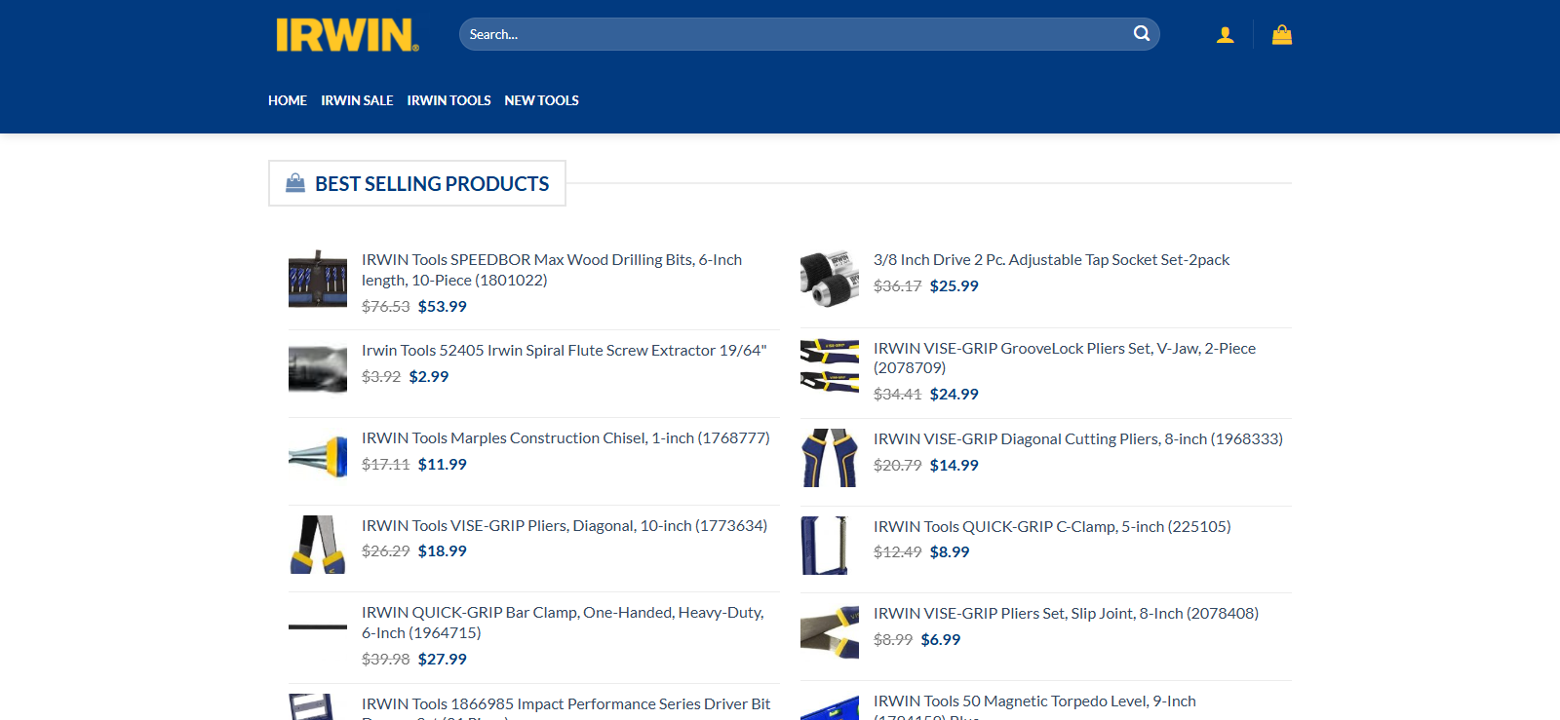Click the Best Selling Products bag icon

point(294,183)
